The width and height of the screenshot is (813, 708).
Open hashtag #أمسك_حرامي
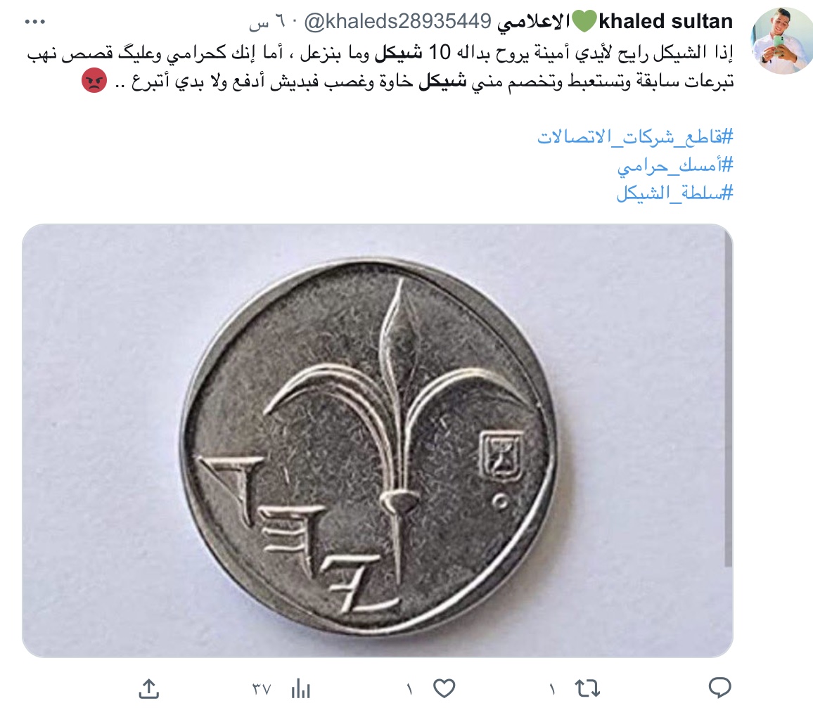point(675,166)
